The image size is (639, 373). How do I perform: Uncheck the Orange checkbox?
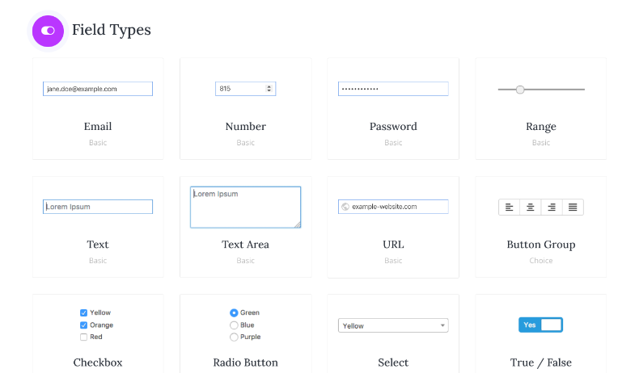coord(83,325)
